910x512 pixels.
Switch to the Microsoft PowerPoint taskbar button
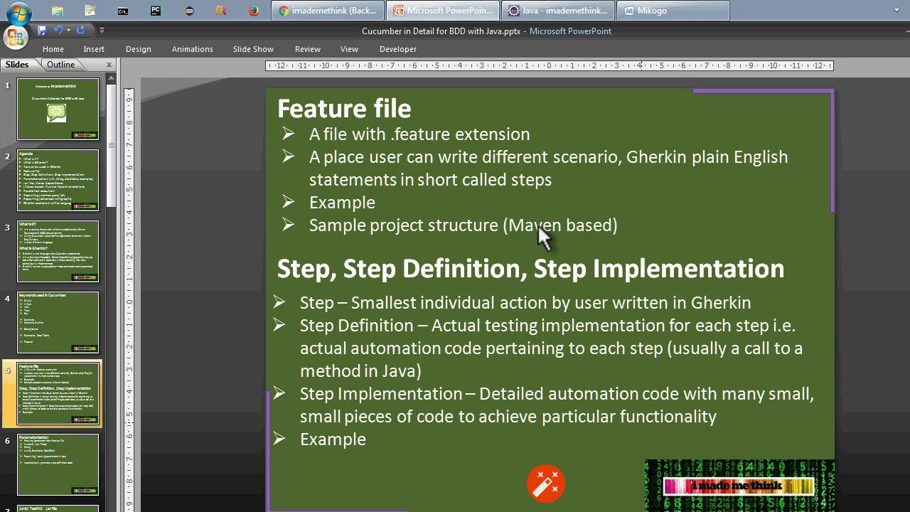tap(444, 11)
